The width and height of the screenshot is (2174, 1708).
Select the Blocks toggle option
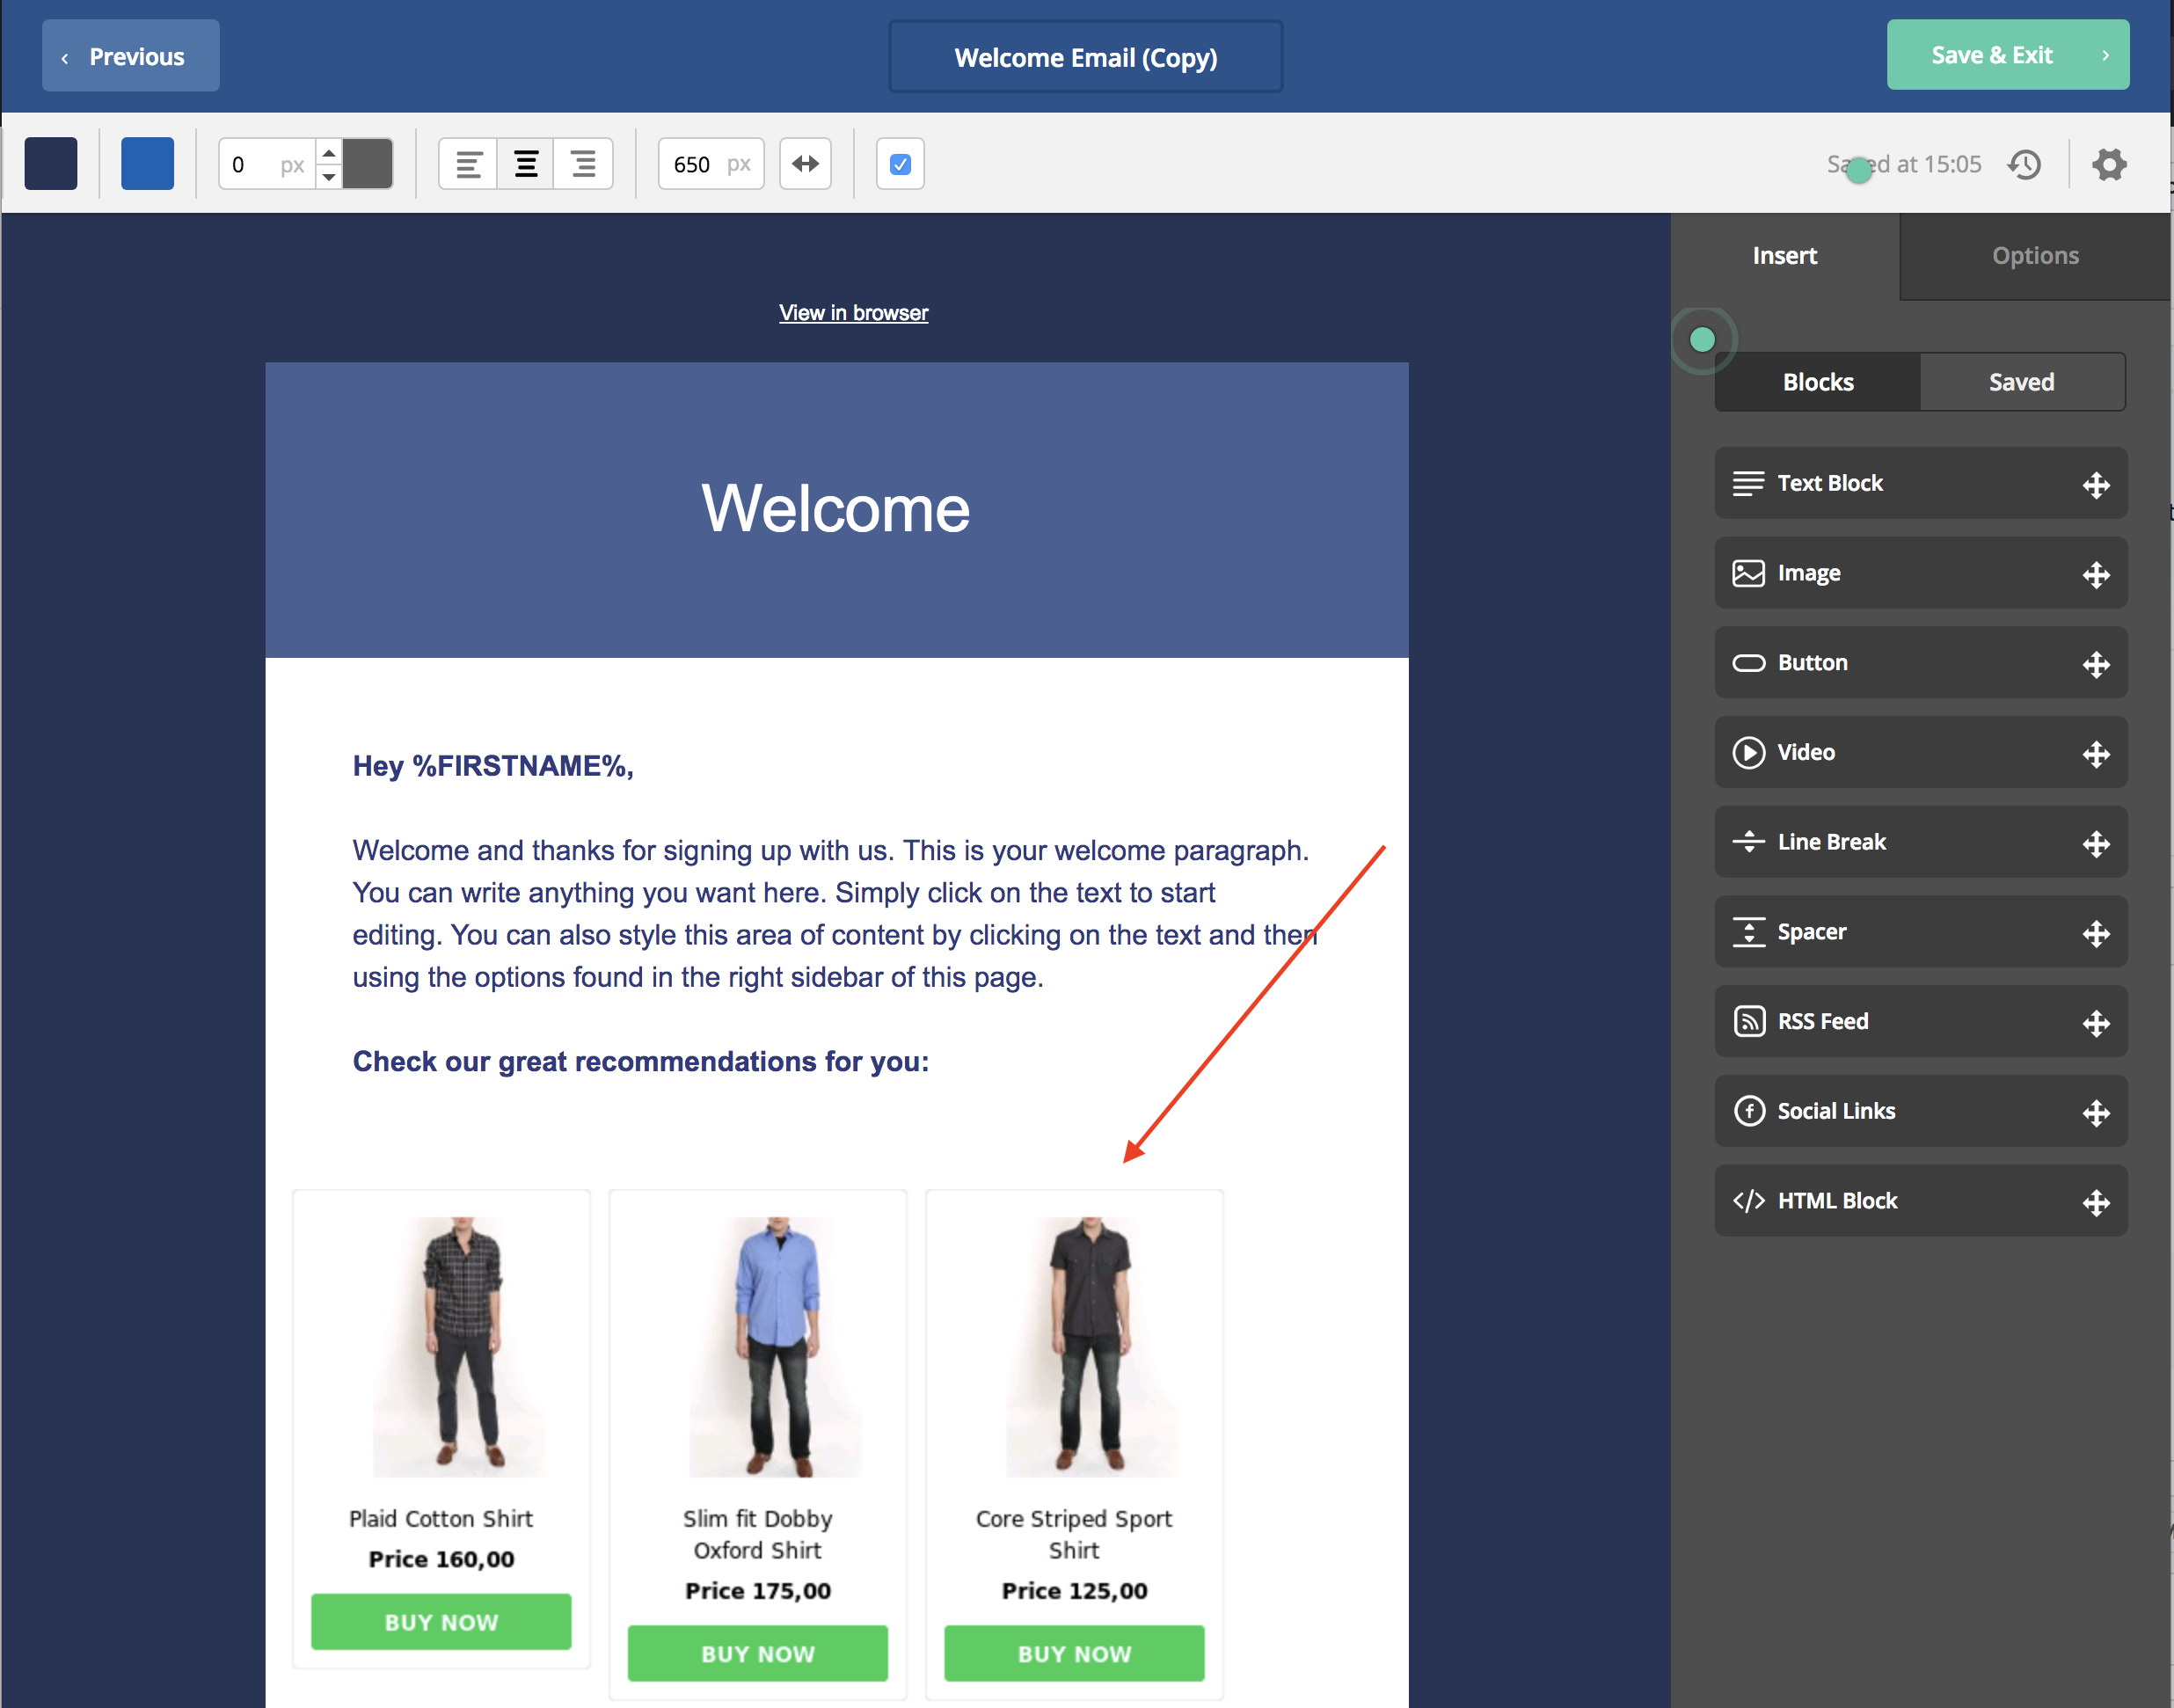click(1817, 382)
